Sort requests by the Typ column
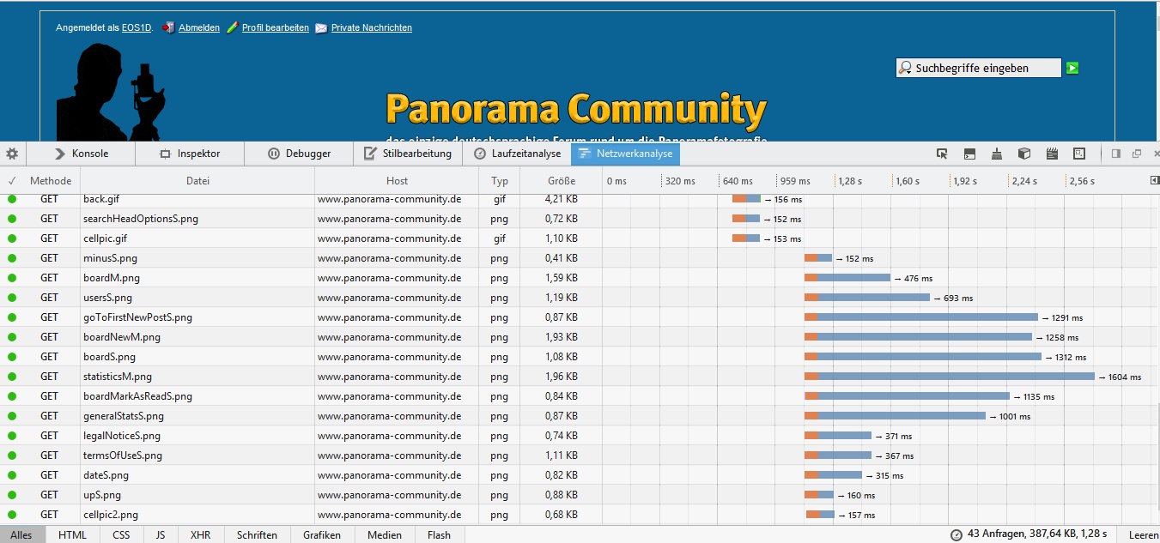The width and height of the screenshot is (1160, 543). pos(500,181)
